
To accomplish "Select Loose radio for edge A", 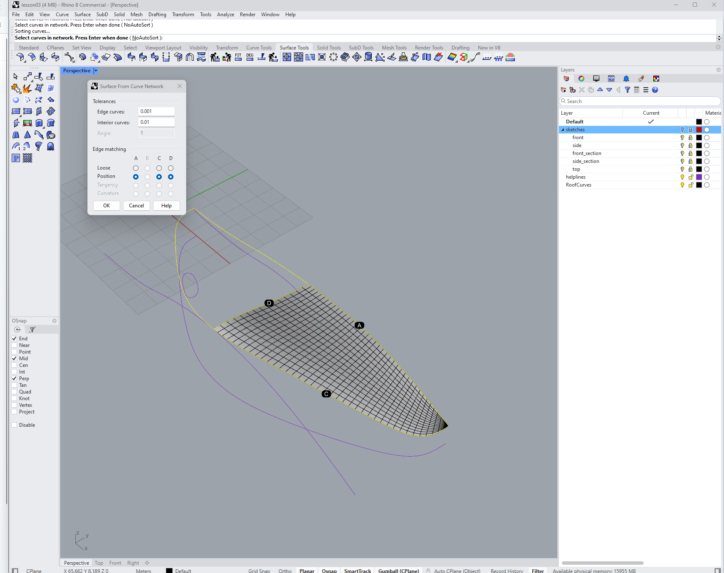I will [x=136, y=168].
